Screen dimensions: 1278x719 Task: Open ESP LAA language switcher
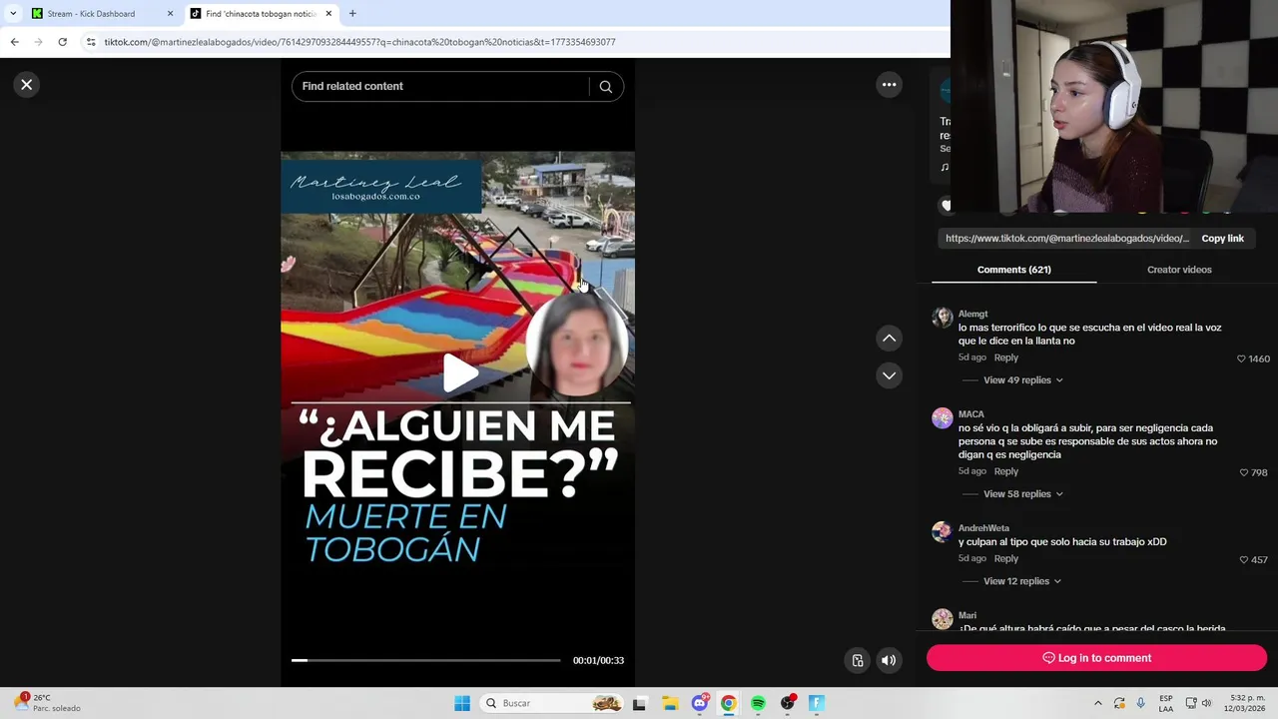click(1166, 703)
